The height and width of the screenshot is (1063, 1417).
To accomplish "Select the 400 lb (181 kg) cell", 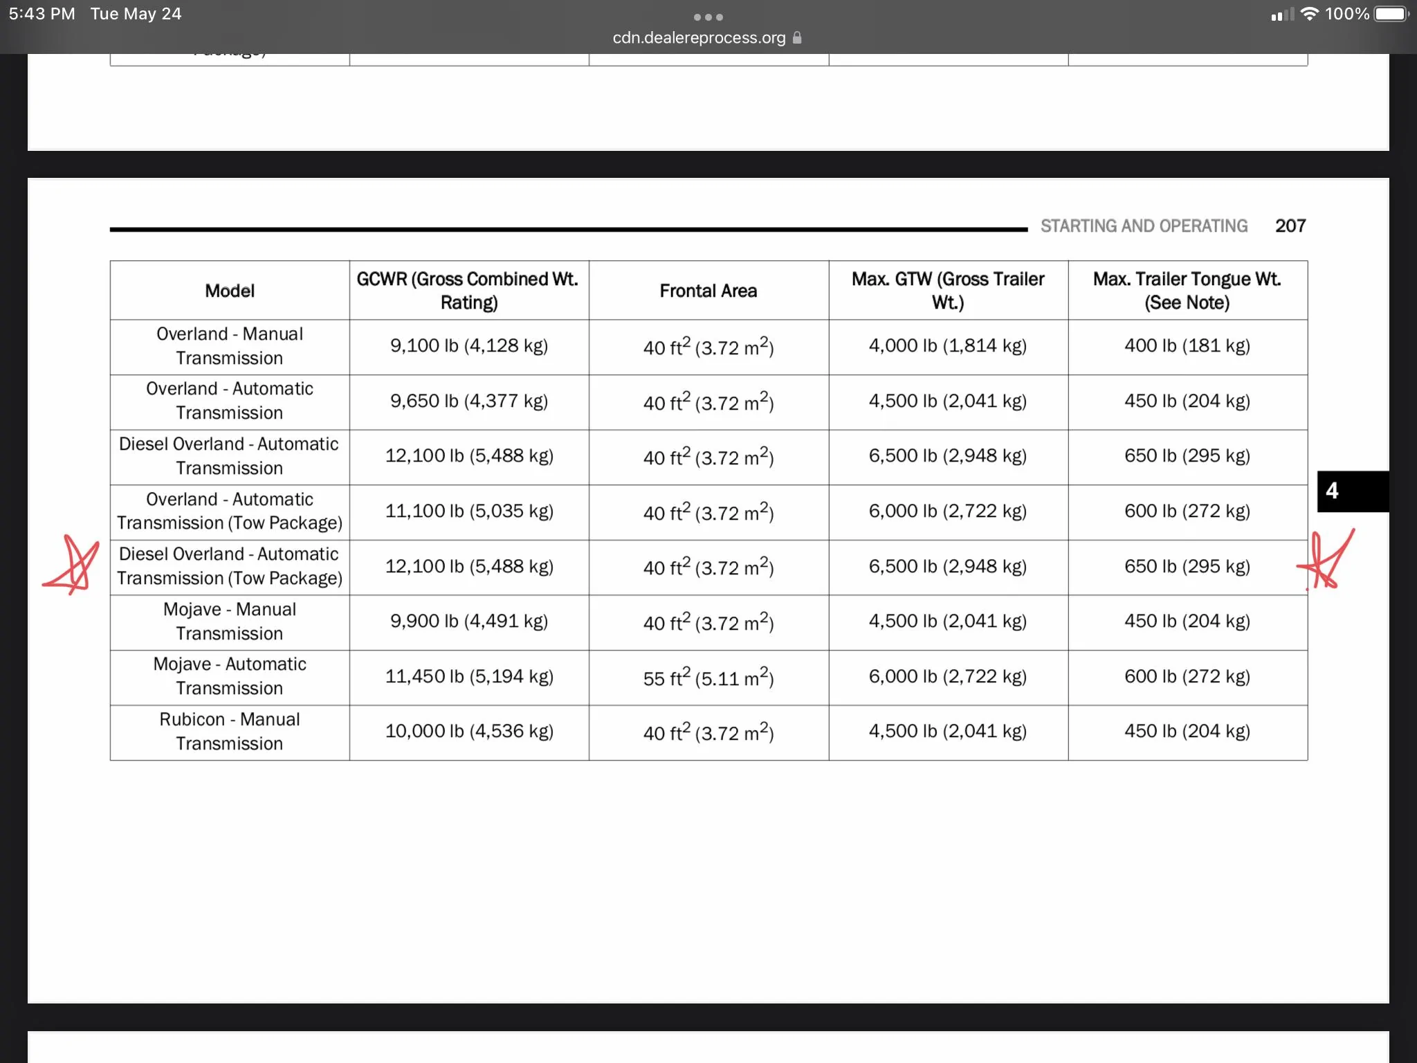I will point(1187,346).
